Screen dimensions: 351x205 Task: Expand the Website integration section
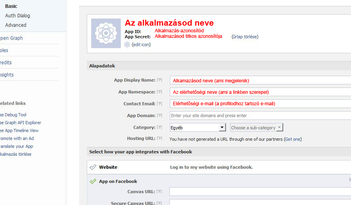coord(219,167)
